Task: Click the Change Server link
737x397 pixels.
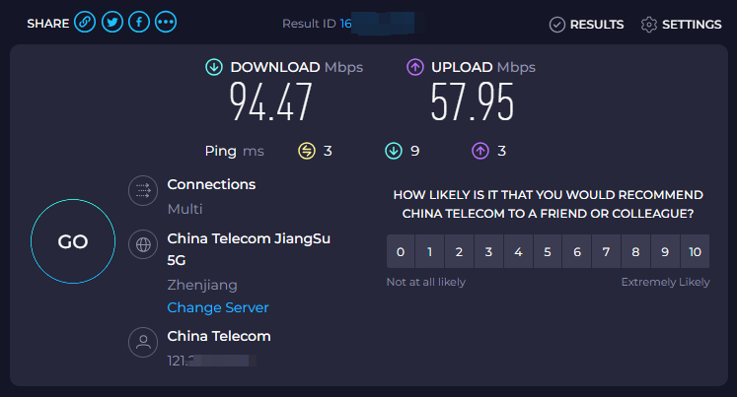Action: (x=218, y=307)
